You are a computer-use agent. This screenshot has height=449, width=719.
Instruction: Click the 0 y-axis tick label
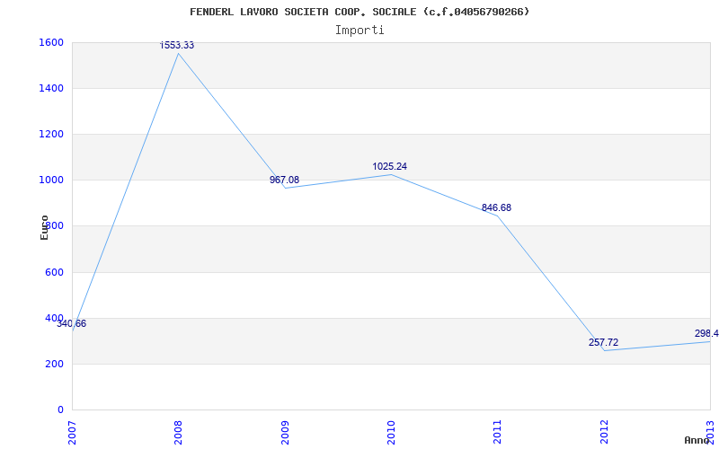click(x=60, y=409)
